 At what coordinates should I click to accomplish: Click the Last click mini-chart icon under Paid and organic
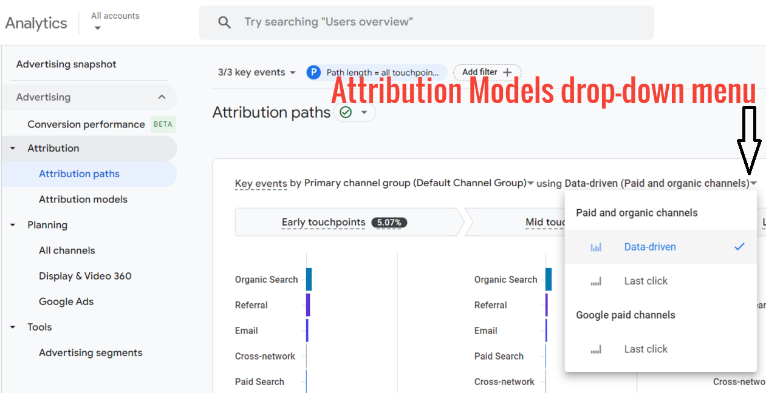click(596, 280)
